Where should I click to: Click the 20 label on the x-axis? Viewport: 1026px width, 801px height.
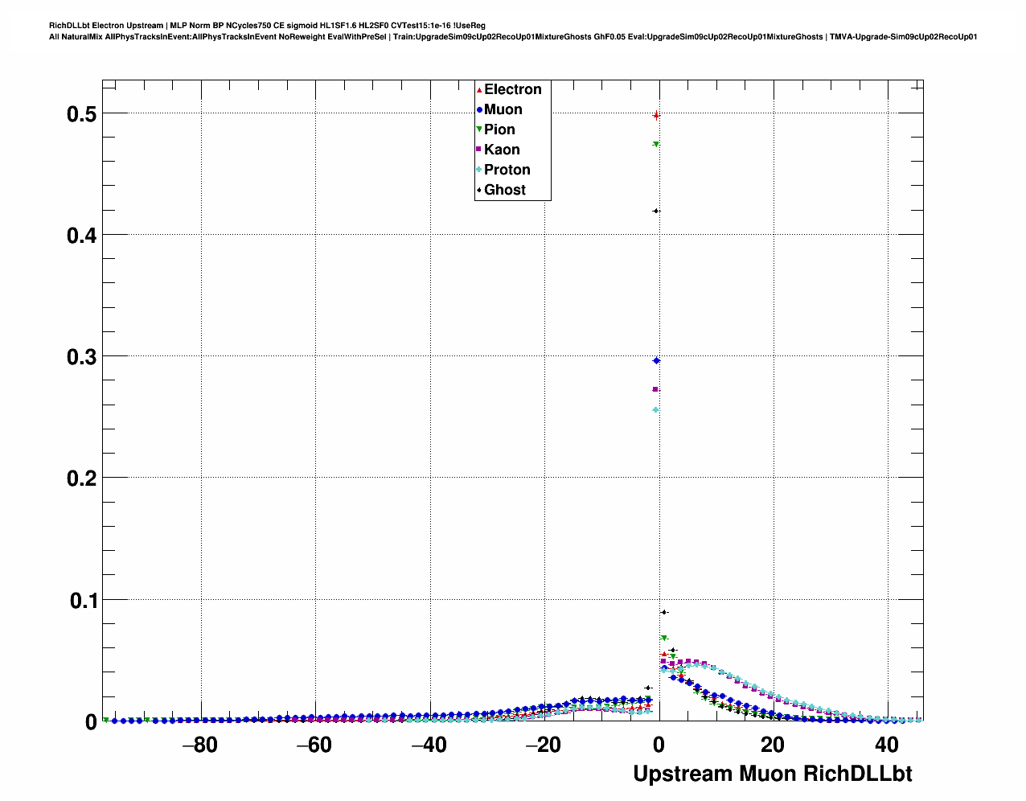(x=773, y=745)
